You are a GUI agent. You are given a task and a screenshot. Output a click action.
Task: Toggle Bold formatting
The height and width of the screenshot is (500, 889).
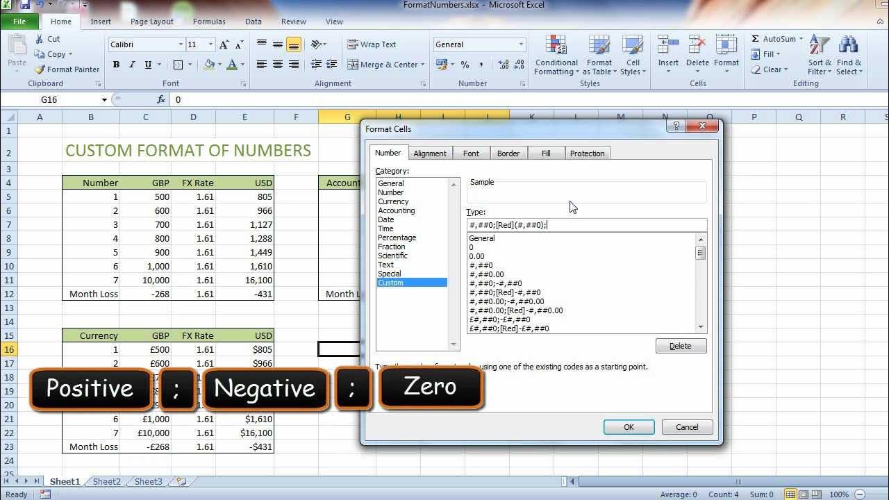tap(116, 65)
